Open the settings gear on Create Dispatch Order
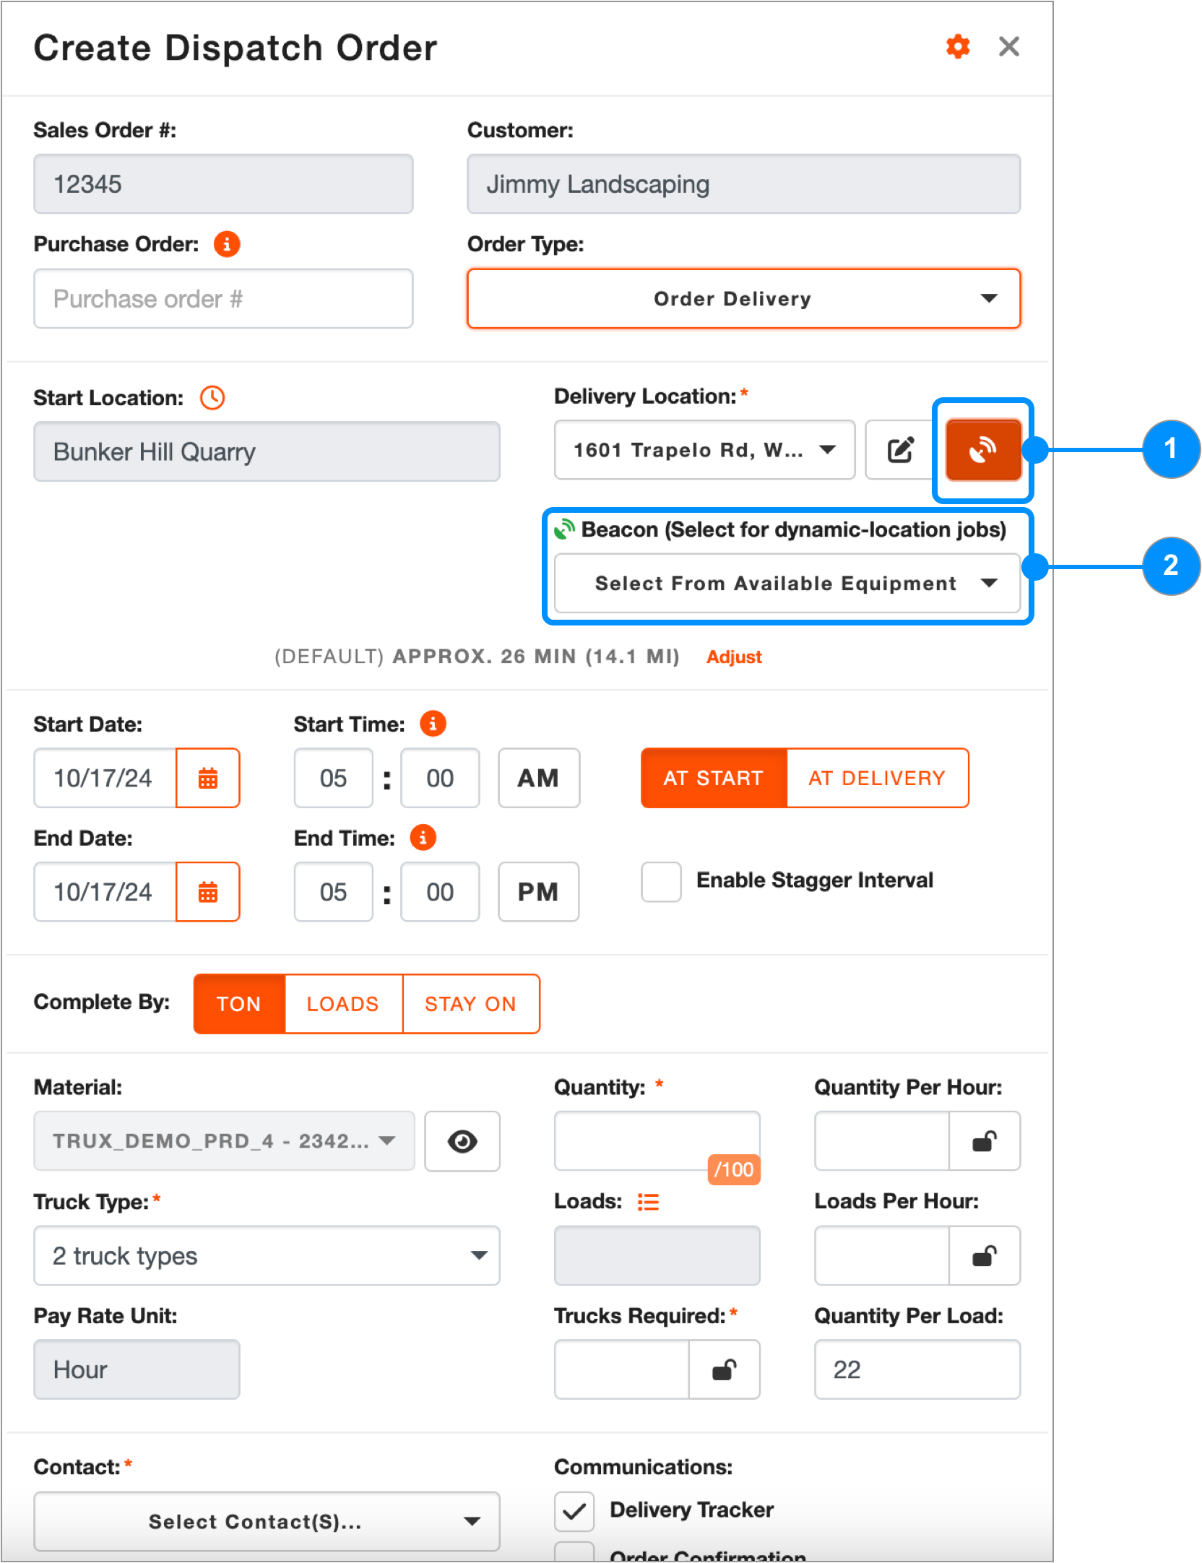Image resolution: width=1202 pixels, height=1563 pixels. [957, 46]
